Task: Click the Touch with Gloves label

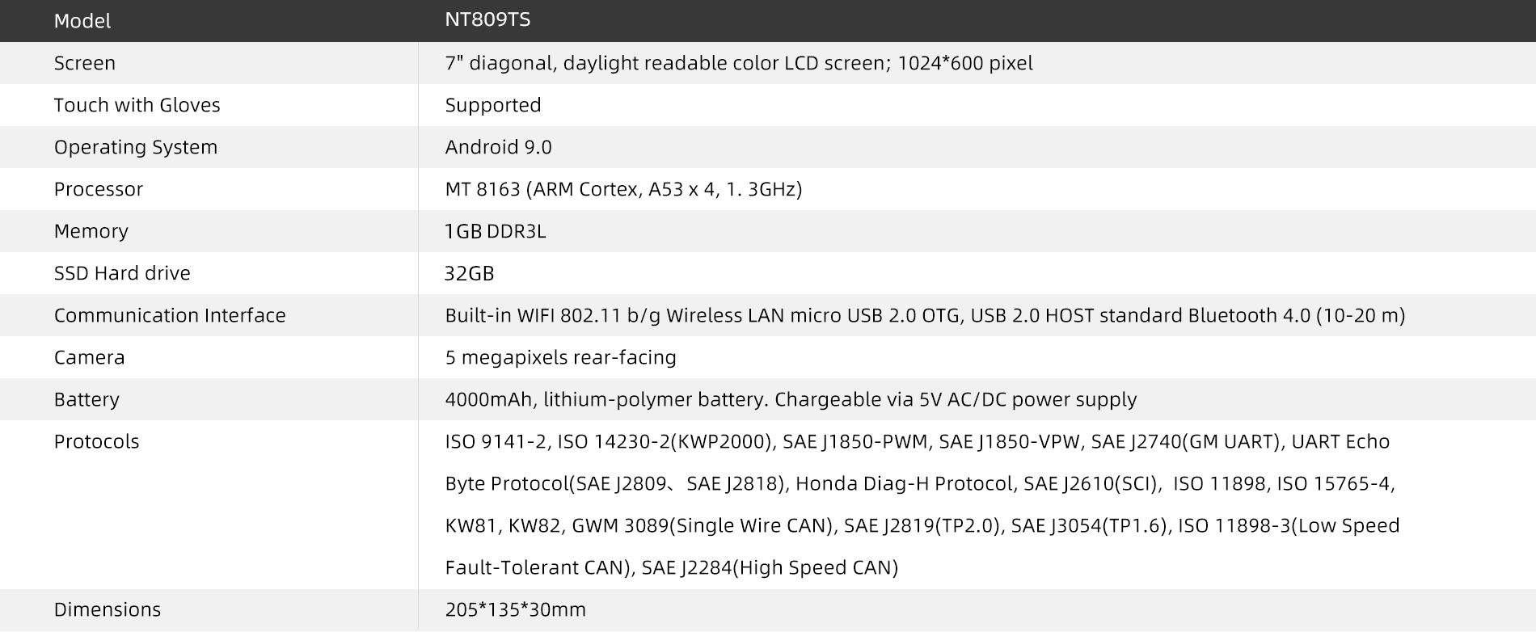Action: [x=137, y=105]
